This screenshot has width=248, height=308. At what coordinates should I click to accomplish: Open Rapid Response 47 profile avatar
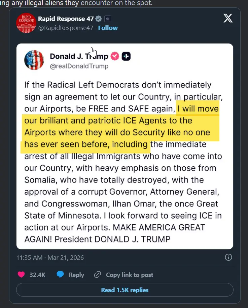[26, 23]
